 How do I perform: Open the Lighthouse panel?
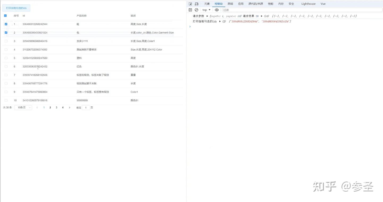[308, 4]
